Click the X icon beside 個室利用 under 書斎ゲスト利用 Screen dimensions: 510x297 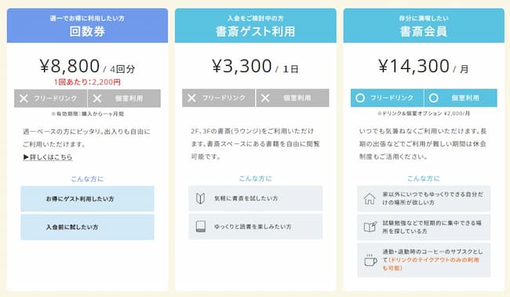(265, 98)
